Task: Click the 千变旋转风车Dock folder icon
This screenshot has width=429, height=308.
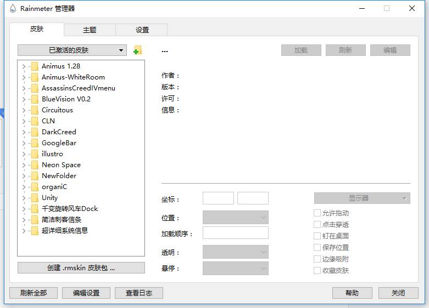Action: point(35,209)
